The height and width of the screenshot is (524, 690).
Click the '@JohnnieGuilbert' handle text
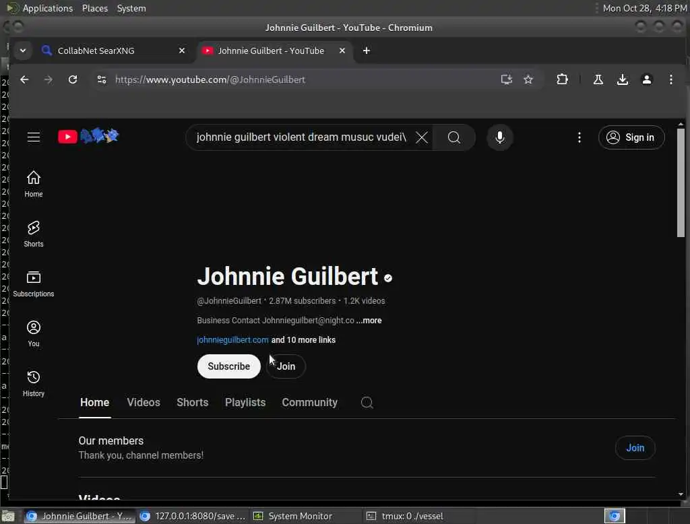click(x=229, y=301)
